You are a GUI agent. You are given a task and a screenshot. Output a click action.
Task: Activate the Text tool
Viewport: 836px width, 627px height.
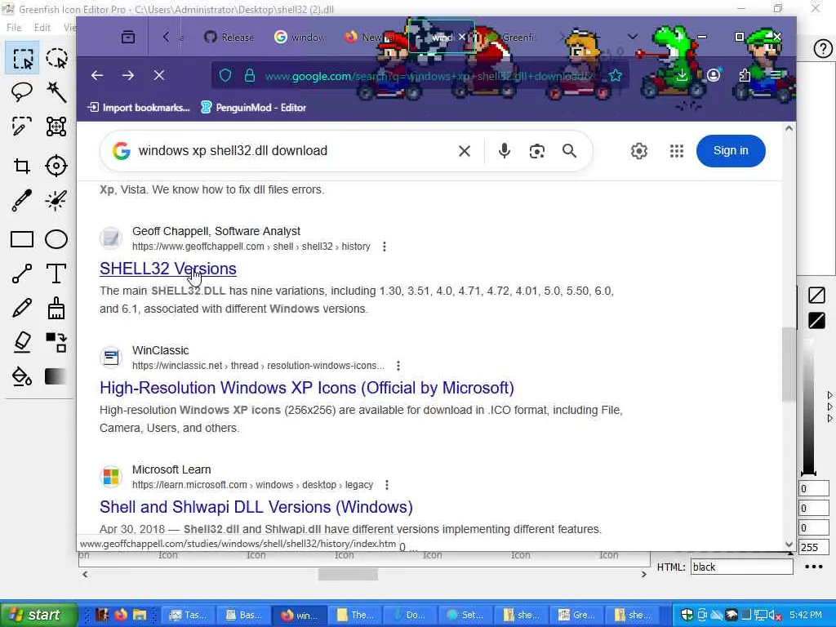coord(56,273)
